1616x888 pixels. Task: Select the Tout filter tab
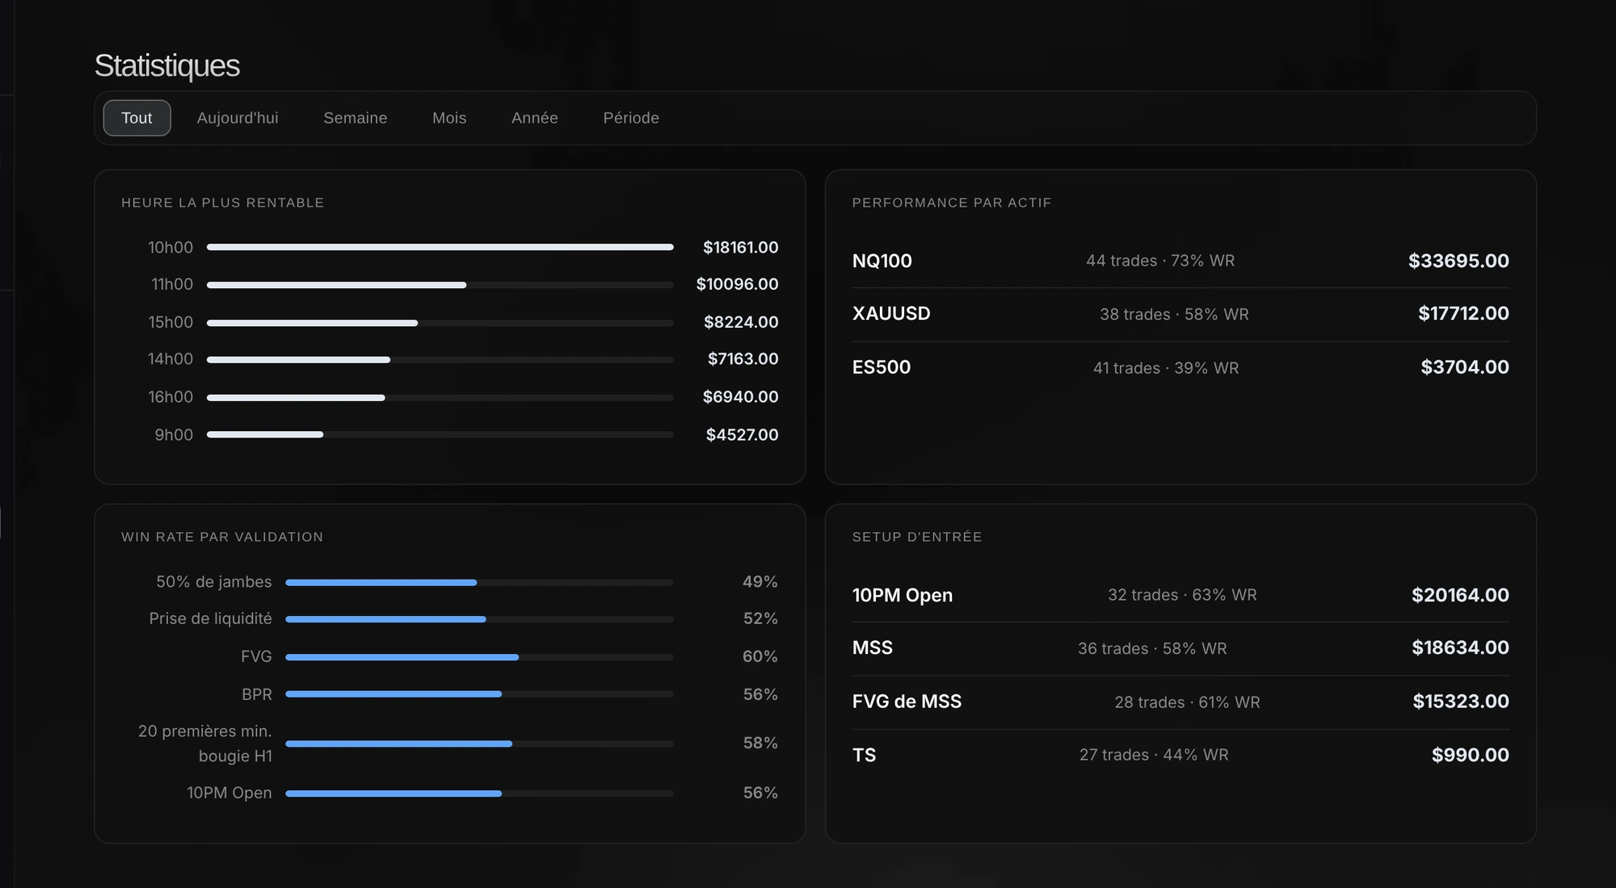tap(137, 118)
